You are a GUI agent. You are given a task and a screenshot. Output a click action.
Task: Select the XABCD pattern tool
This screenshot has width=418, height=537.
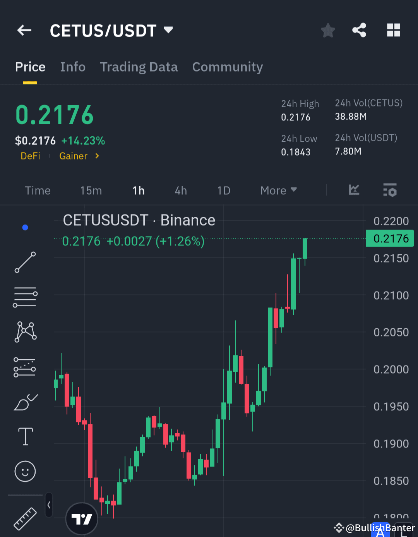[x=25, y=331]
